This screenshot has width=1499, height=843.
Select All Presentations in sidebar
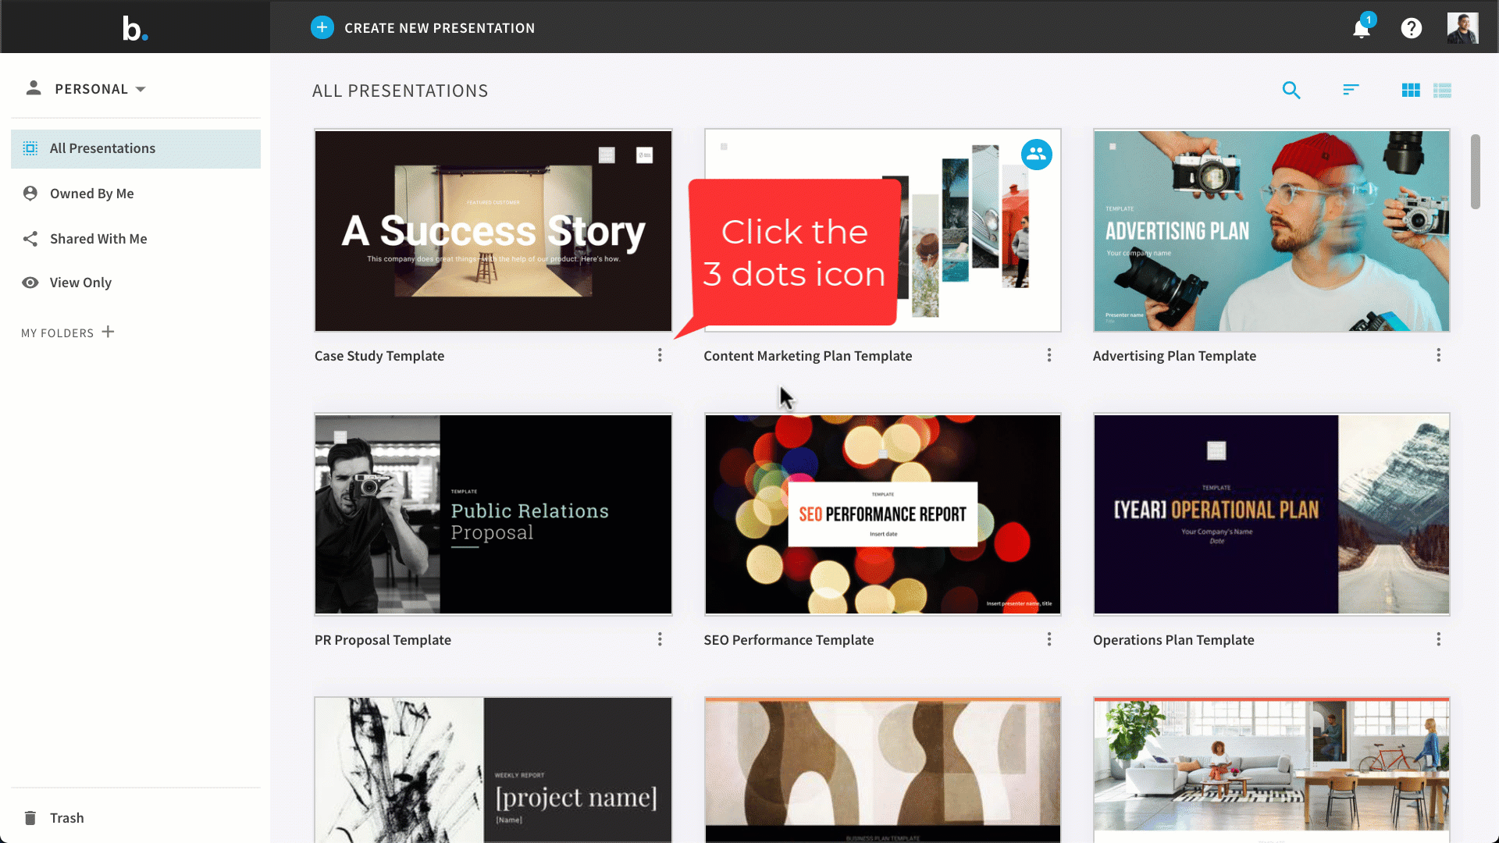pos(136,148)
